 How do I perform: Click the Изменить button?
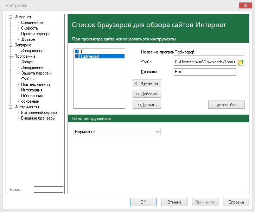pyautogui.click(x=147, y=83)
